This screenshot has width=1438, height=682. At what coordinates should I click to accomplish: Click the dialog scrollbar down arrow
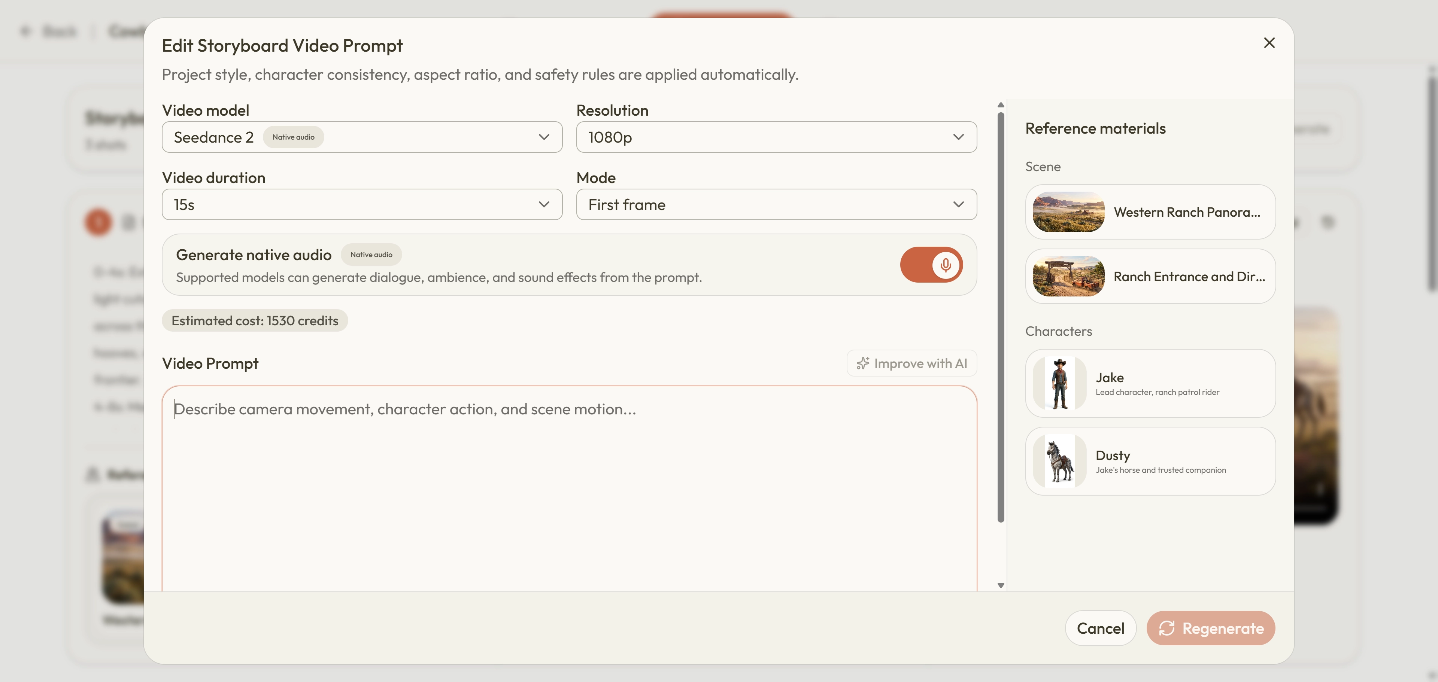(x=1000, y=585)
